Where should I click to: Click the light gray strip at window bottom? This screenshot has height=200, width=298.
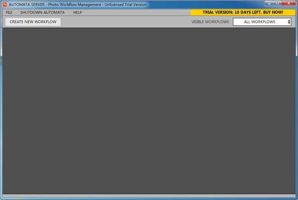click(x=149, y=196)
